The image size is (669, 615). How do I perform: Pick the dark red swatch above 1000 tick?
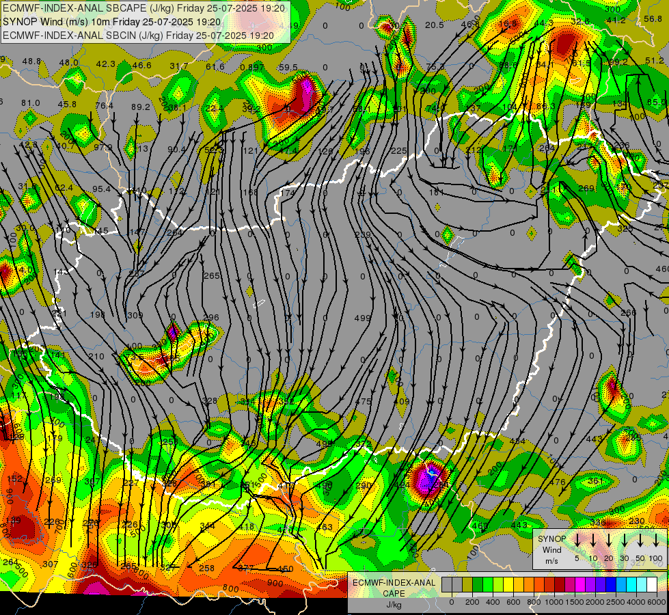tap(560, 584)
